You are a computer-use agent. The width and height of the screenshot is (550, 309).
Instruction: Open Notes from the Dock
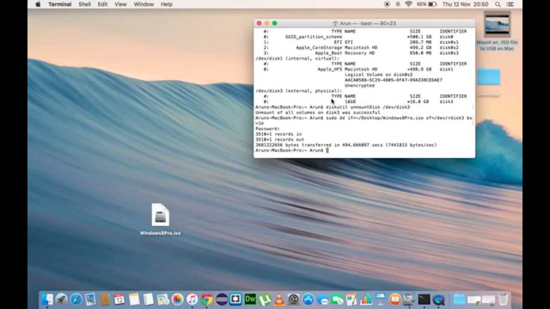134,299
